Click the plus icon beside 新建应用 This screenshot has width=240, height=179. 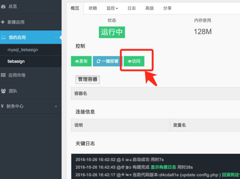[3, 22]
